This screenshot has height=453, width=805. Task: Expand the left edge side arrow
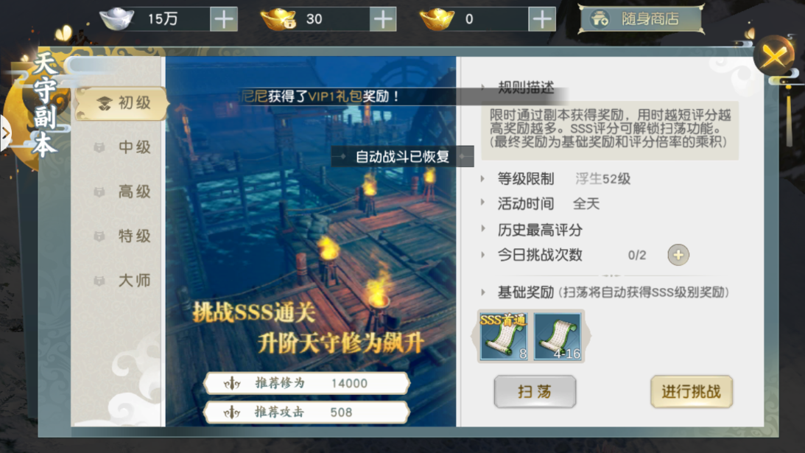pyautogui.click(x=6, y=133)
